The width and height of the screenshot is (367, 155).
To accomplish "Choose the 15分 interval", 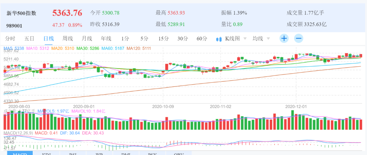I will [x=163, y=38].
